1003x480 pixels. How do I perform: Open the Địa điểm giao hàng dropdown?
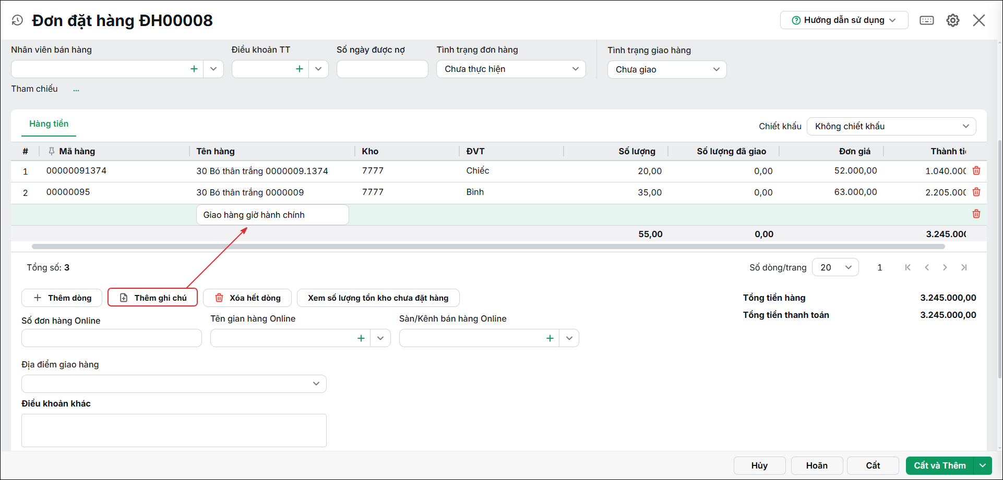click(x=174, y=384)
